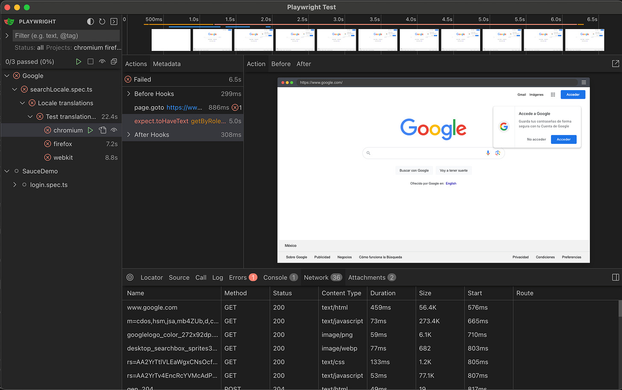622x390 pixels.
Task: Select www.google.com network request
Action: pyautogui.click(x=370, y=308)
